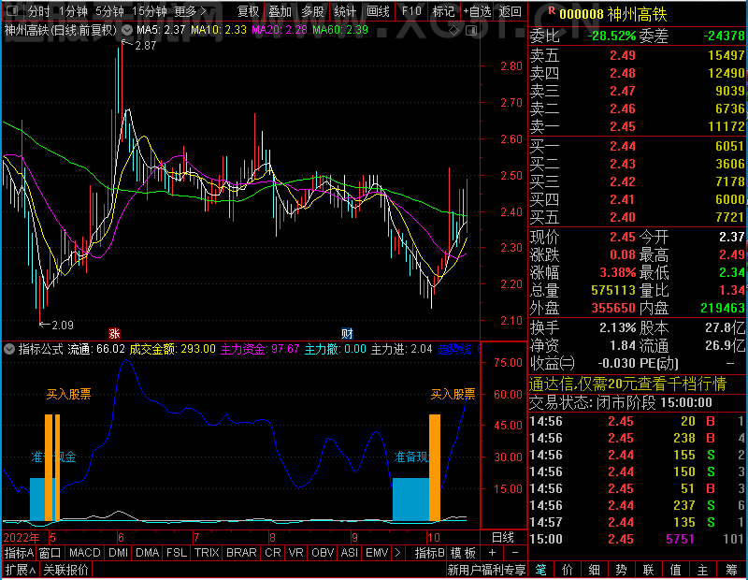
Task: Zoom out the chart with − button
Action: 515,553
